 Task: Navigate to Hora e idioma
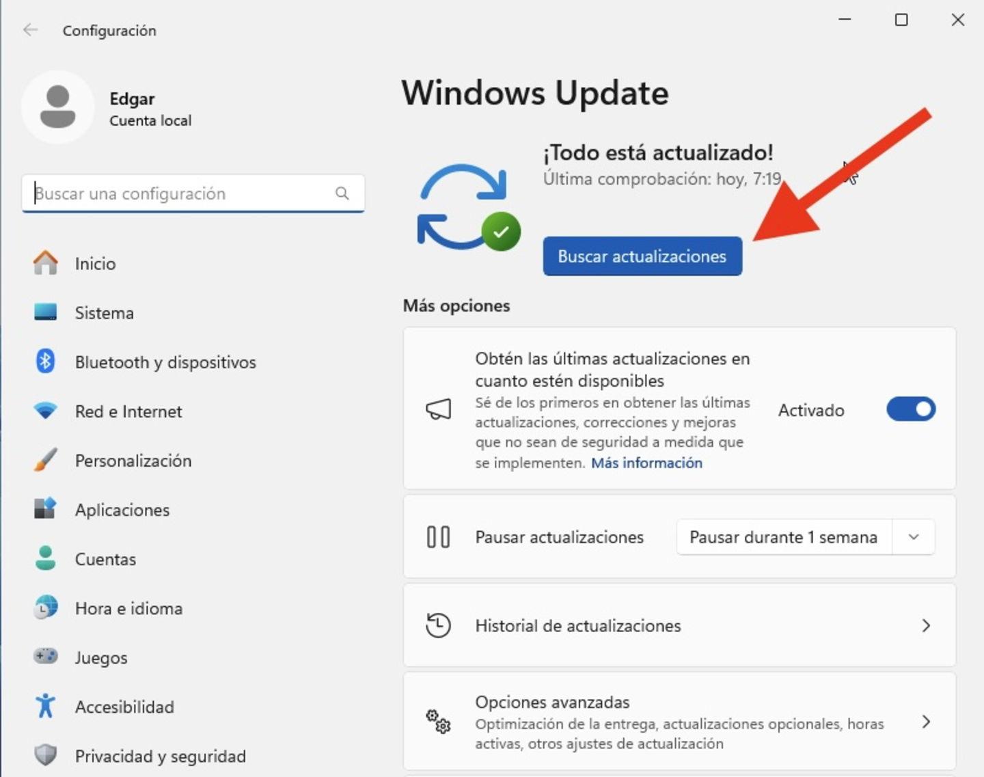[128, 608]
